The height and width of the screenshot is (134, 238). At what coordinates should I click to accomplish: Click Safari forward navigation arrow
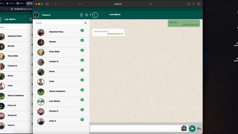(61, 4)
